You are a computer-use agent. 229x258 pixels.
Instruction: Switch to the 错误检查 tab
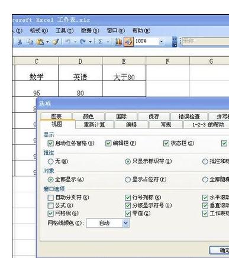(189, 117)
